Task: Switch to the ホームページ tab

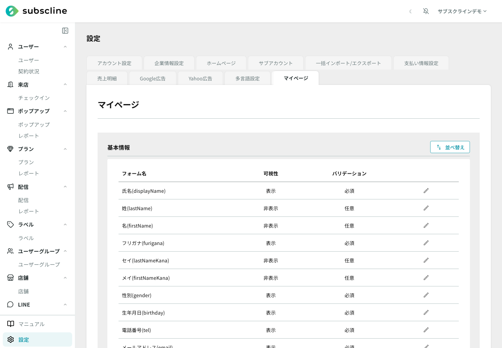Action: 221,63
